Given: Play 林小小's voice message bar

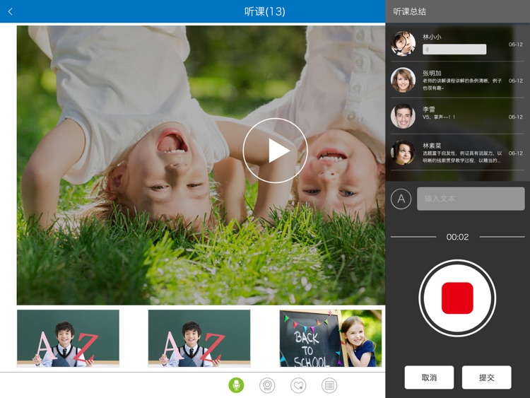Looking at the screenshot, I should [454, 49].
